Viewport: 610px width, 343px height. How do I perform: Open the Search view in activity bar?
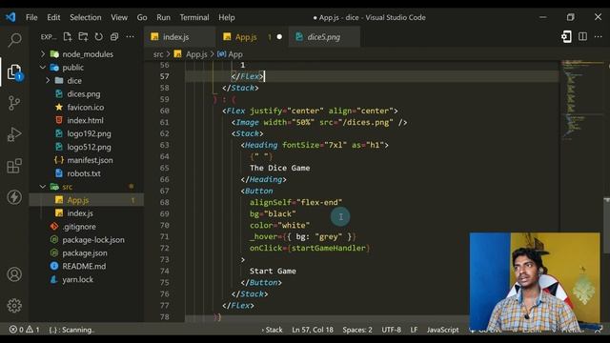[14, 40]
